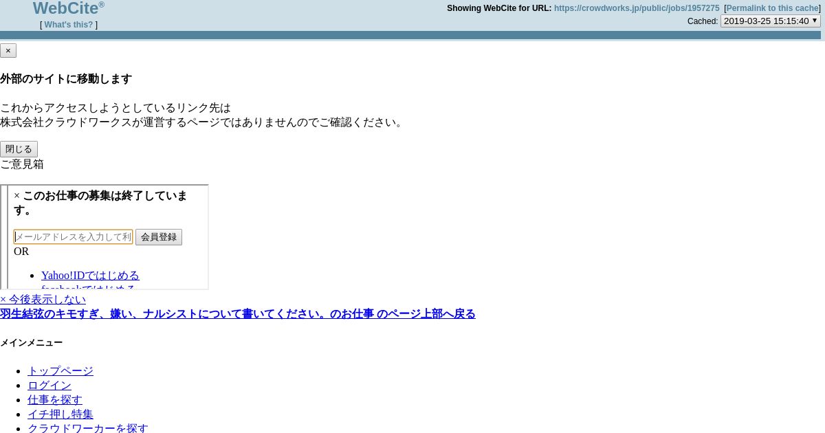
Task: Click the email address input field
Action: point(73,237)
